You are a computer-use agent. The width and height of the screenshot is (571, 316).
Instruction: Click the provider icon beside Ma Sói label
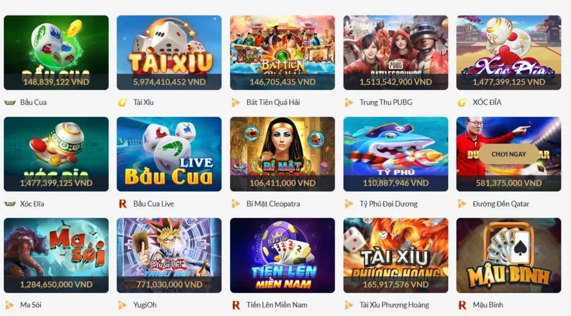(9, 305)
